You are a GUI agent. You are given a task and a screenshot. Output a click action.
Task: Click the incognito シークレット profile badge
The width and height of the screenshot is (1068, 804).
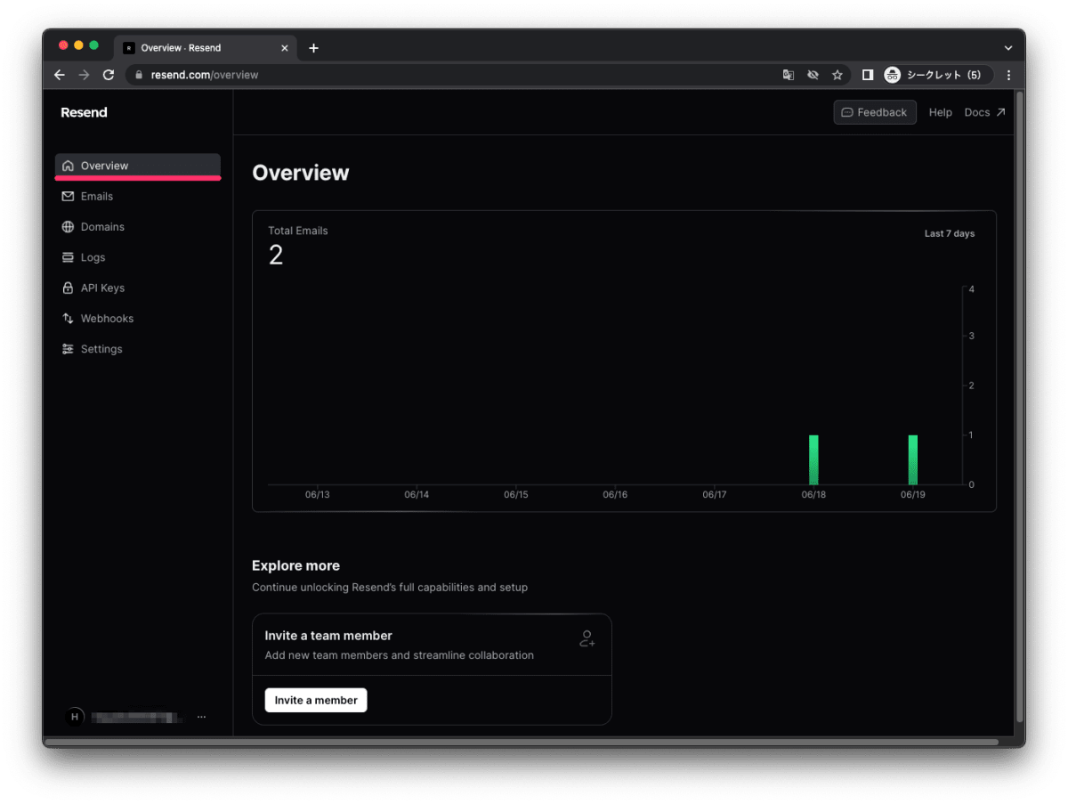[x=938, y=75]
